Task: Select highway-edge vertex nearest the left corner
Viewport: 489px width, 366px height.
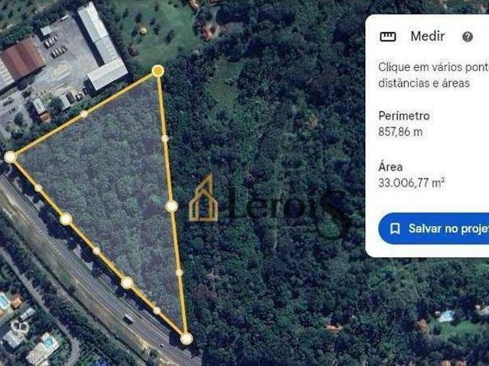Action: pyautogui.click(x=66, y=219)
